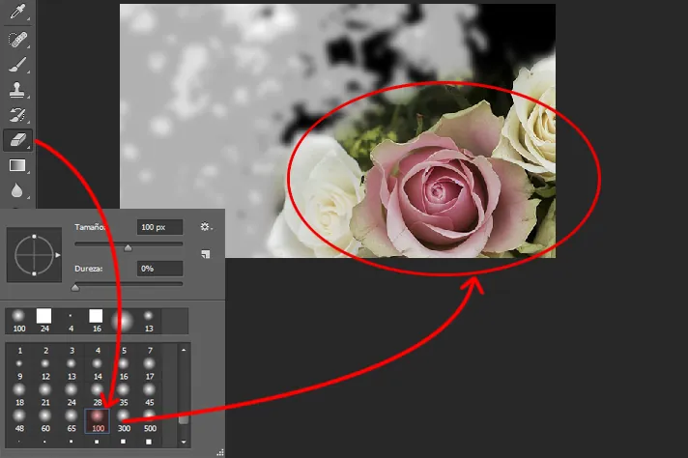688x458 pixels.
Task: Click the Tamaño size slider handle
Action: tap(128, 248)
